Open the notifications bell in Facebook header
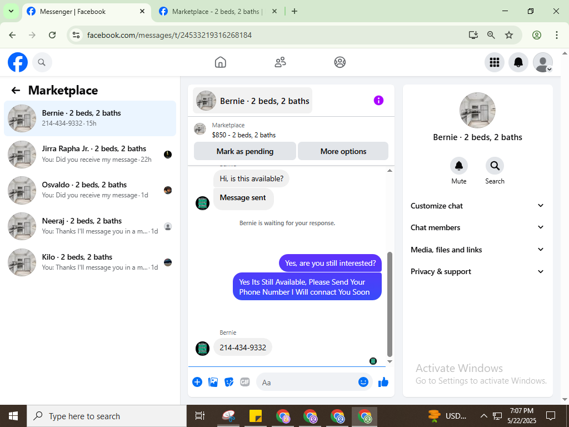The image size is (569, 427). (518, 62)
